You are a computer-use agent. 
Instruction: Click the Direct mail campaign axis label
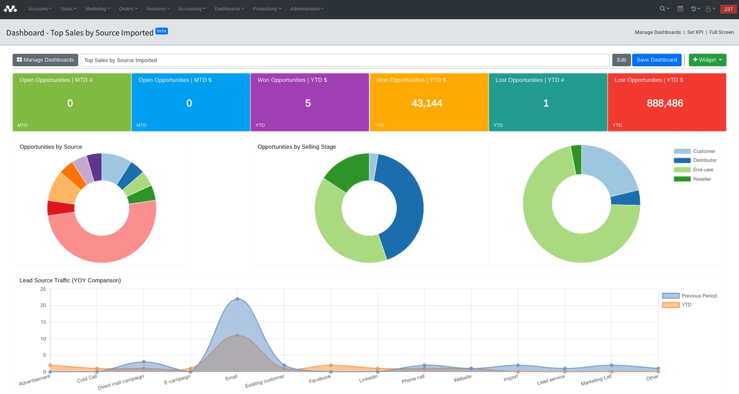(x=121, y=382)
